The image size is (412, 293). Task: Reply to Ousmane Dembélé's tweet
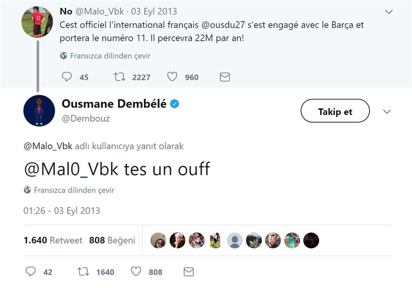pos(31,272)
